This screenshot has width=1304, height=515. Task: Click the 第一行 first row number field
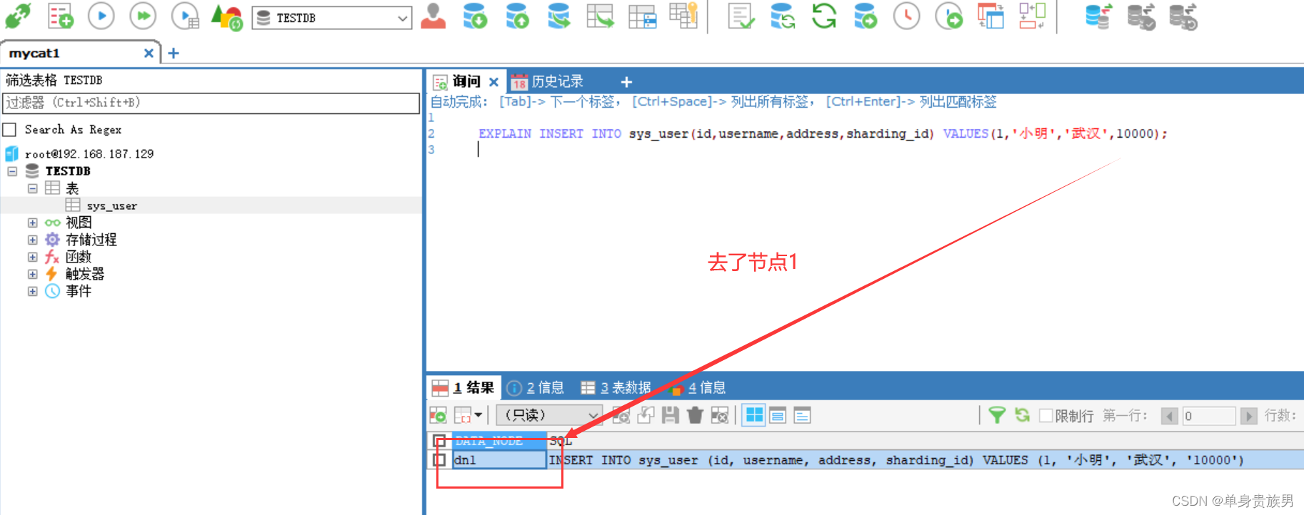coord(1209,416)
